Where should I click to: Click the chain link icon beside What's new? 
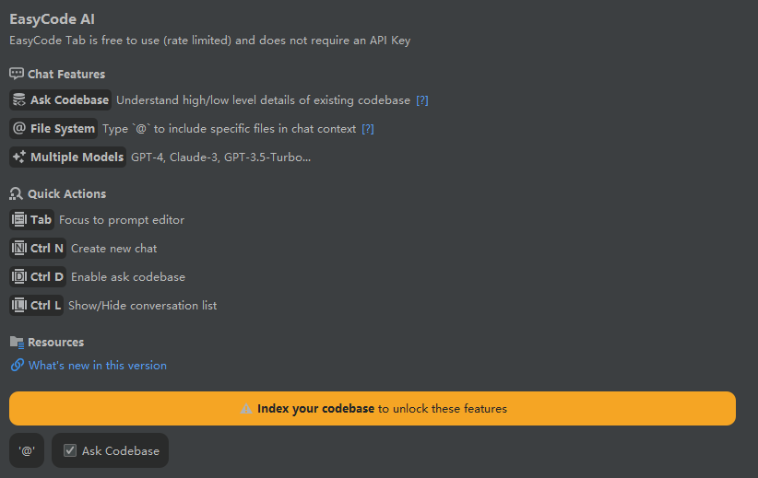point(18,365)
